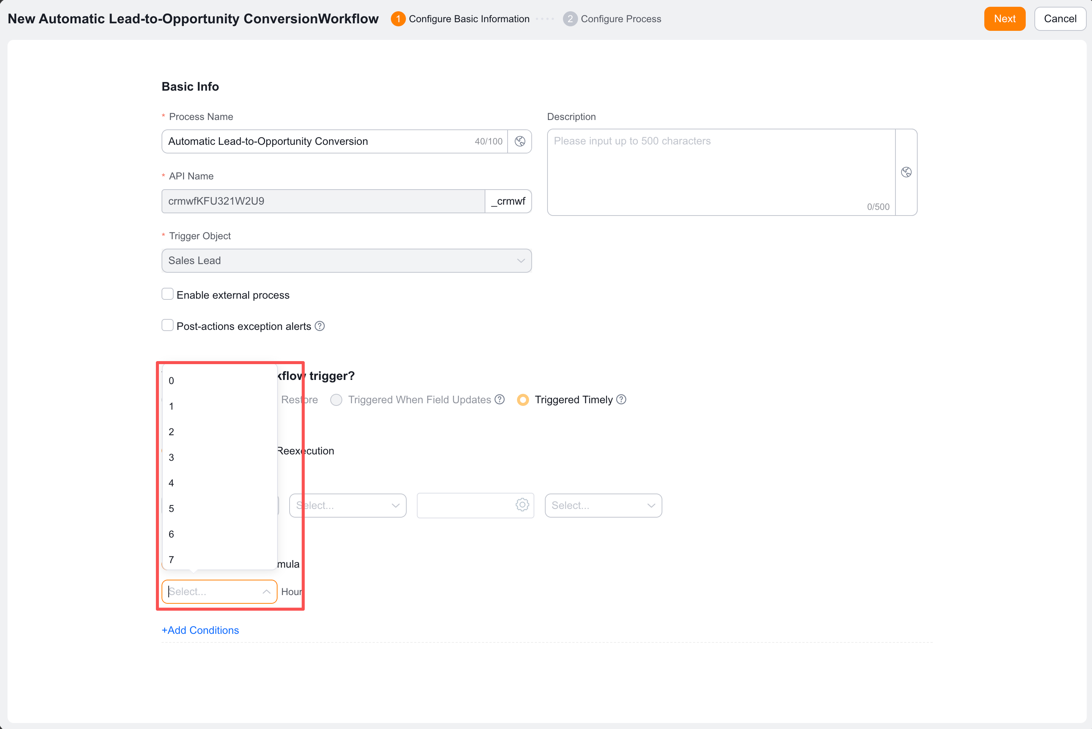Choose 7 from the hour list
The height and width of the screenshot is (729, 1092).
tap(219, 559)
